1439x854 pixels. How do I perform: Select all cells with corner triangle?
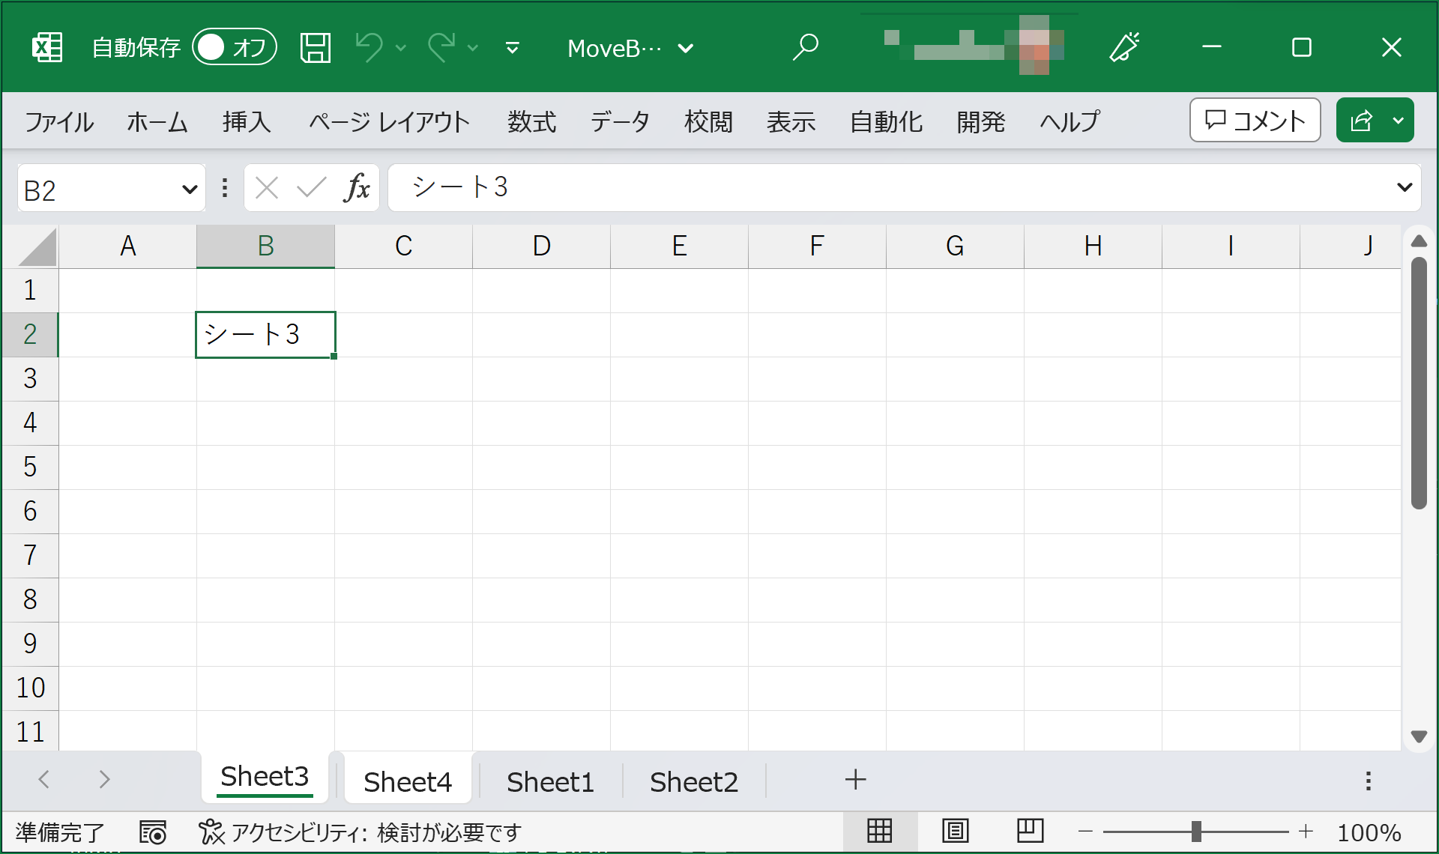(x=37, y=246)
